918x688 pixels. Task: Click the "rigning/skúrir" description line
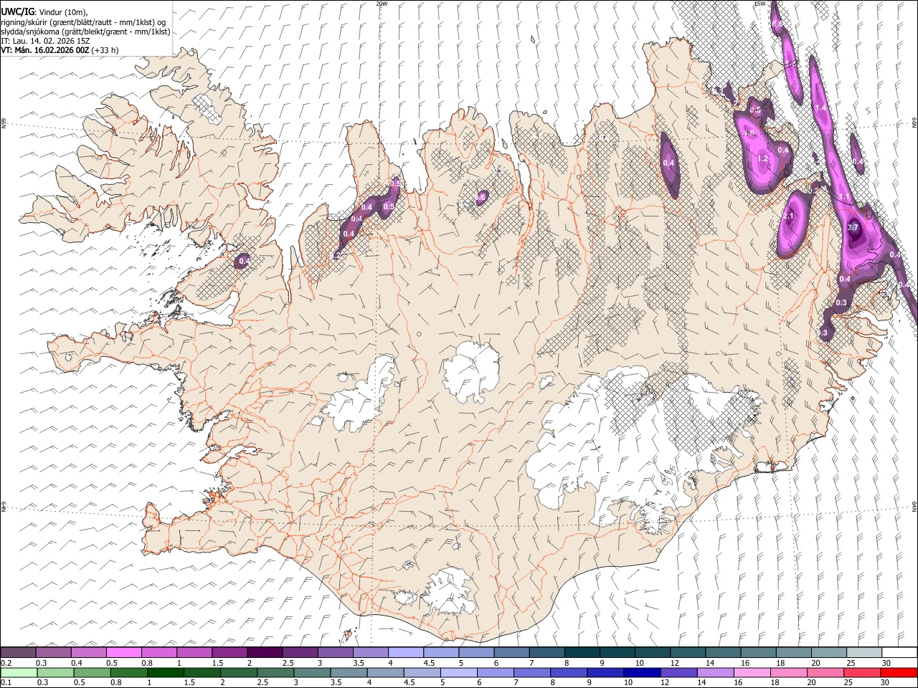85,22
